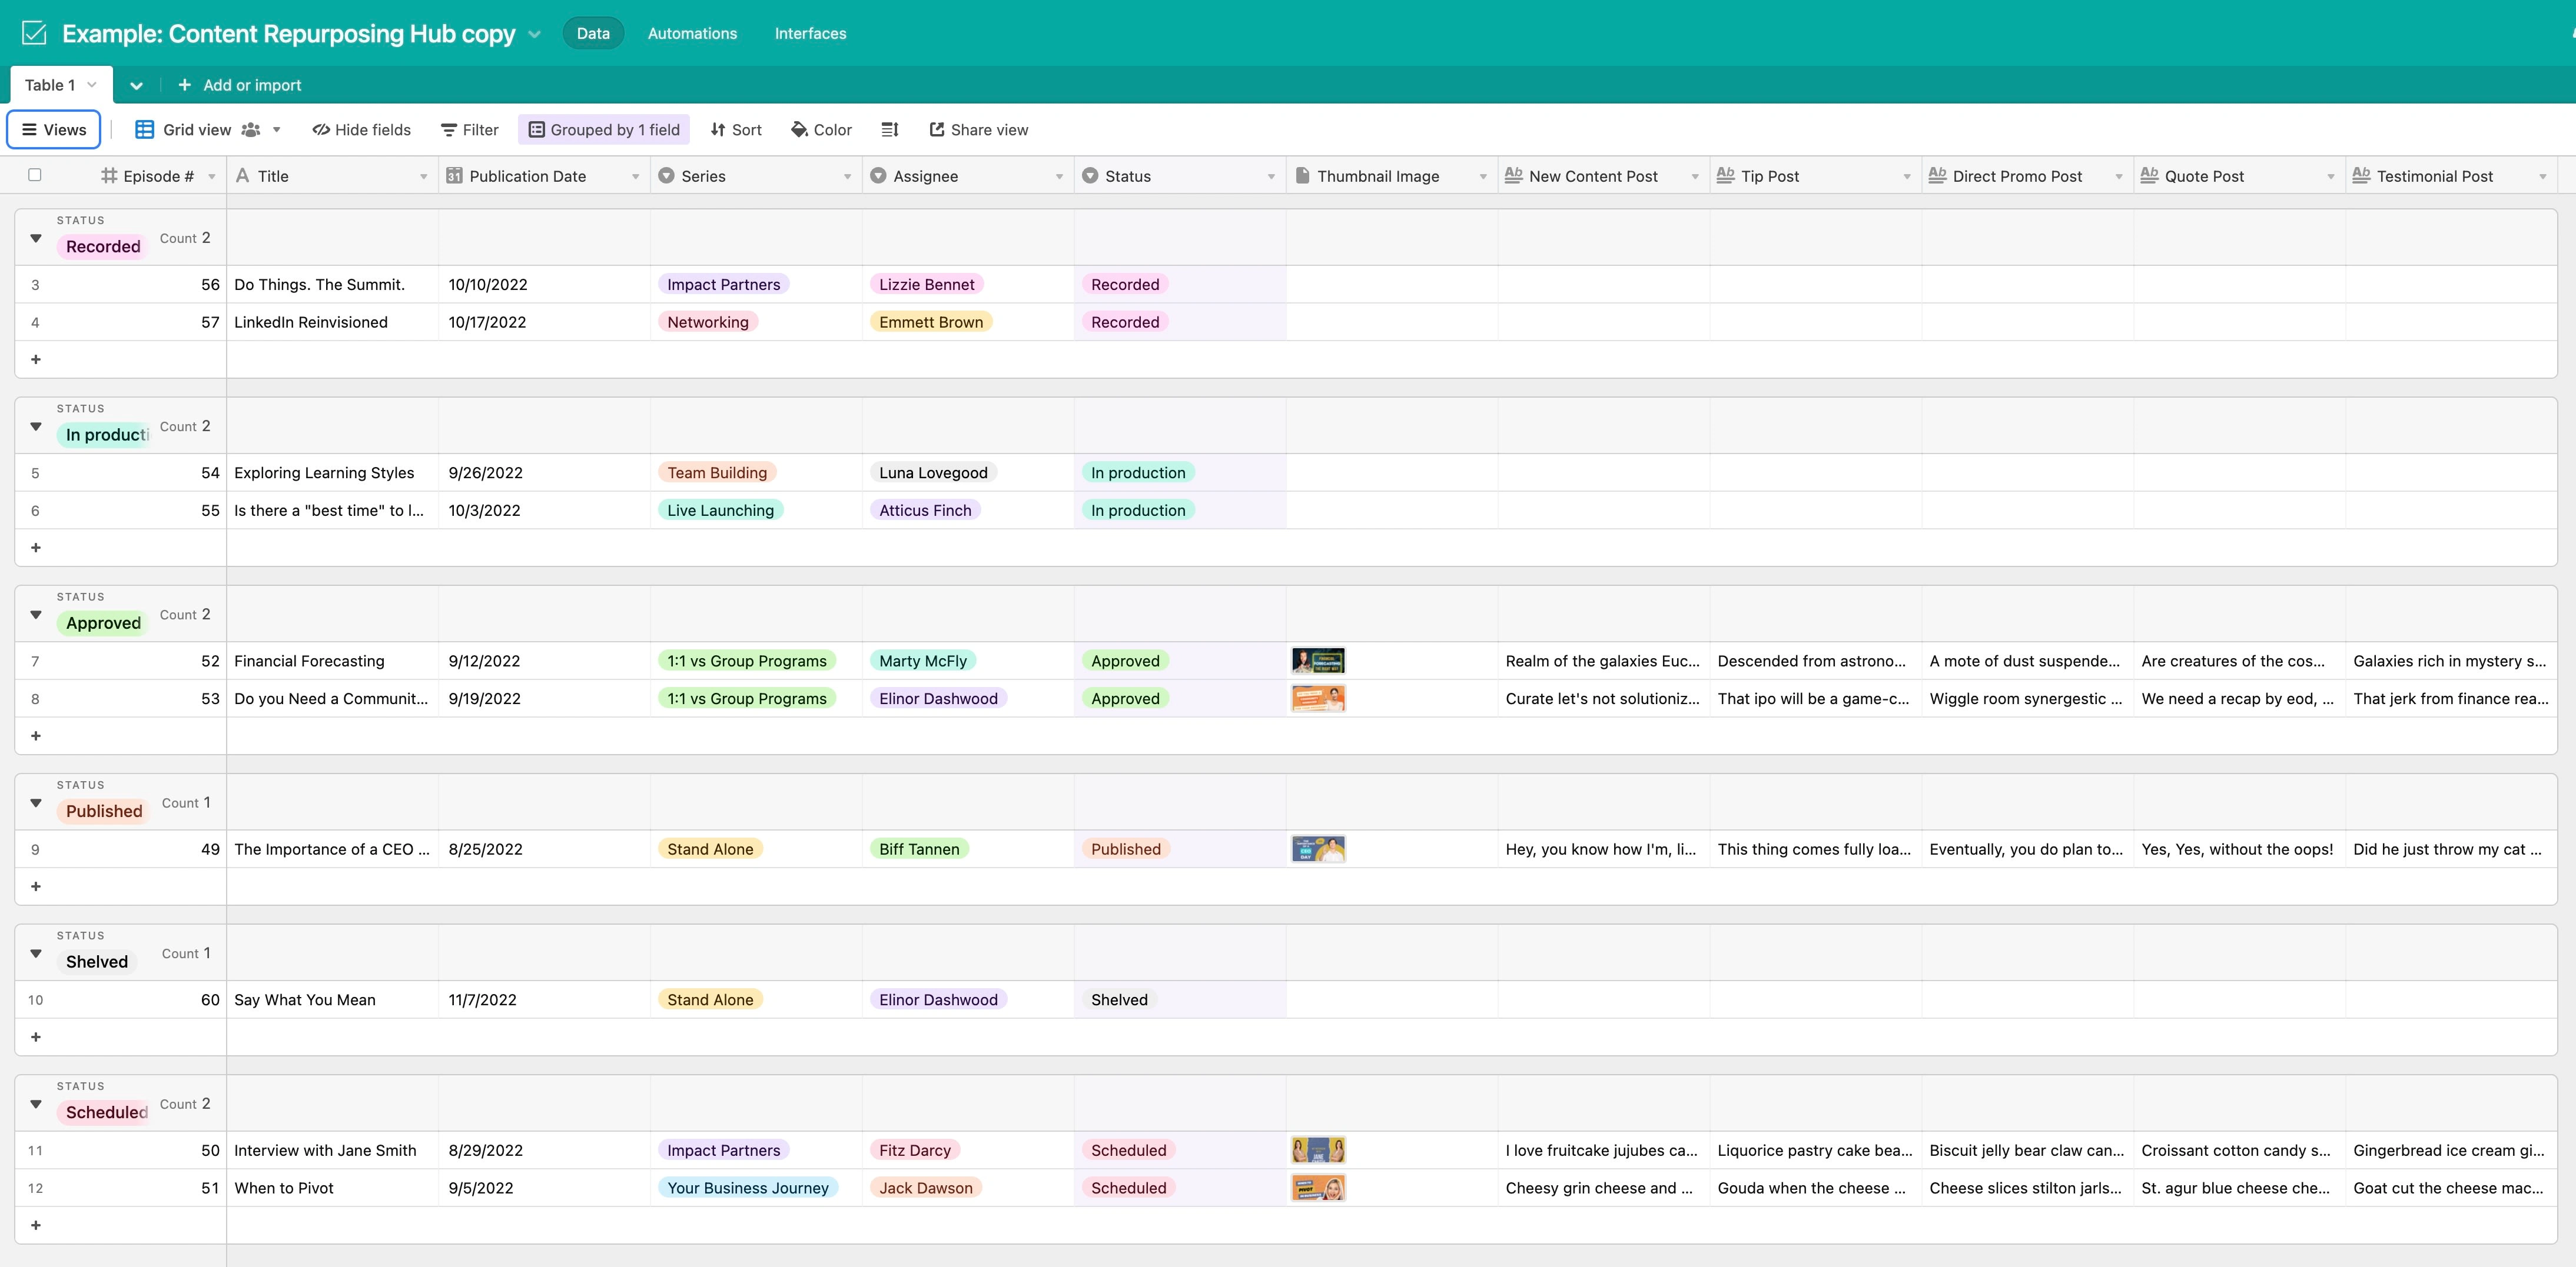Viewport: 2576px width, 1267px height.
Task: Open the base name dropdown chevron
Action: coord(534,34)
